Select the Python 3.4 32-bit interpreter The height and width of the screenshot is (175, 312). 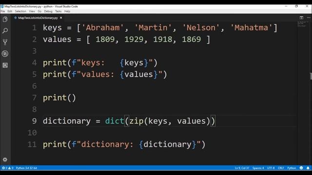[26, 168]
